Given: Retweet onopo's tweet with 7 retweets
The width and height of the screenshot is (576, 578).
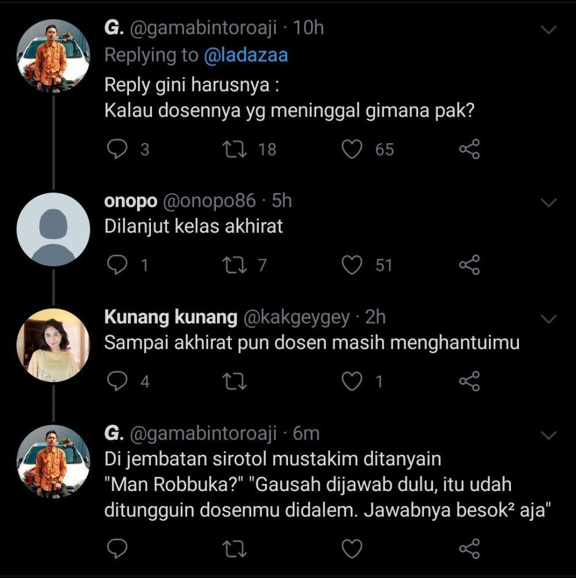Looking at the screenshot, I should [235, 265].
